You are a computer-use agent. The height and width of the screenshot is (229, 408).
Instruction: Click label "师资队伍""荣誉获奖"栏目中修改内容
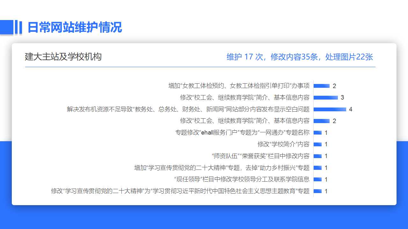click(260, 156)
